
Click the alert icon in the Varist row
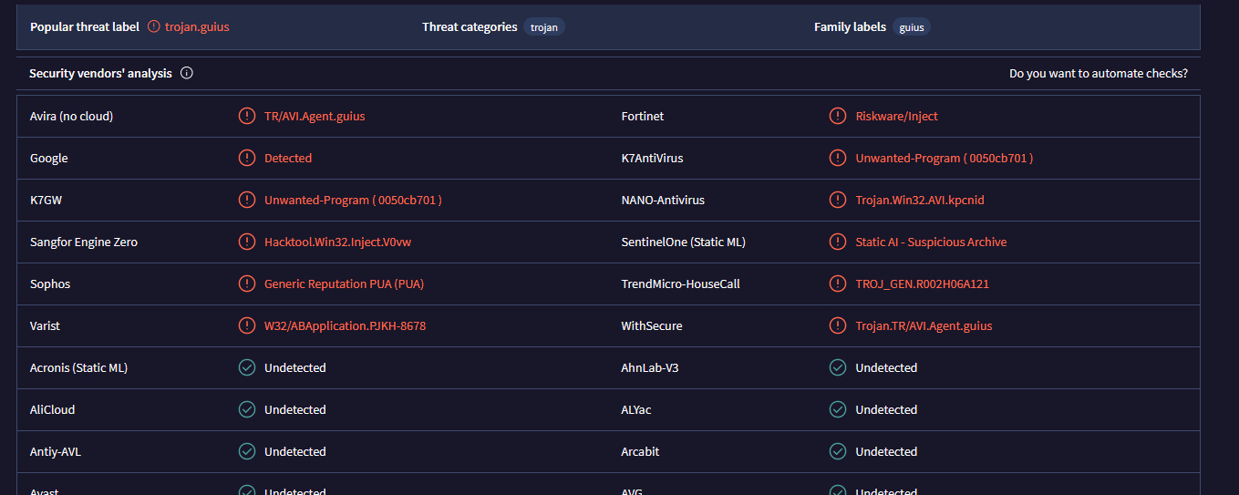tap(246, 325)
